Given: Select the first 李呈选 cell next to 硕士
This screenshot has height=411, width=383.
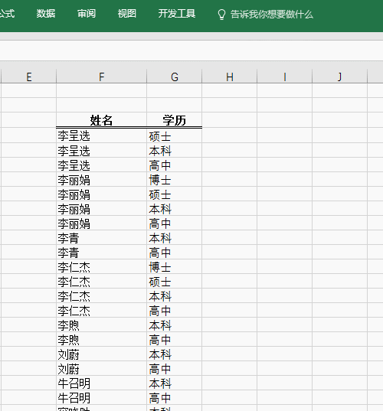Looking at the screenshot, I should coord(102,135).
